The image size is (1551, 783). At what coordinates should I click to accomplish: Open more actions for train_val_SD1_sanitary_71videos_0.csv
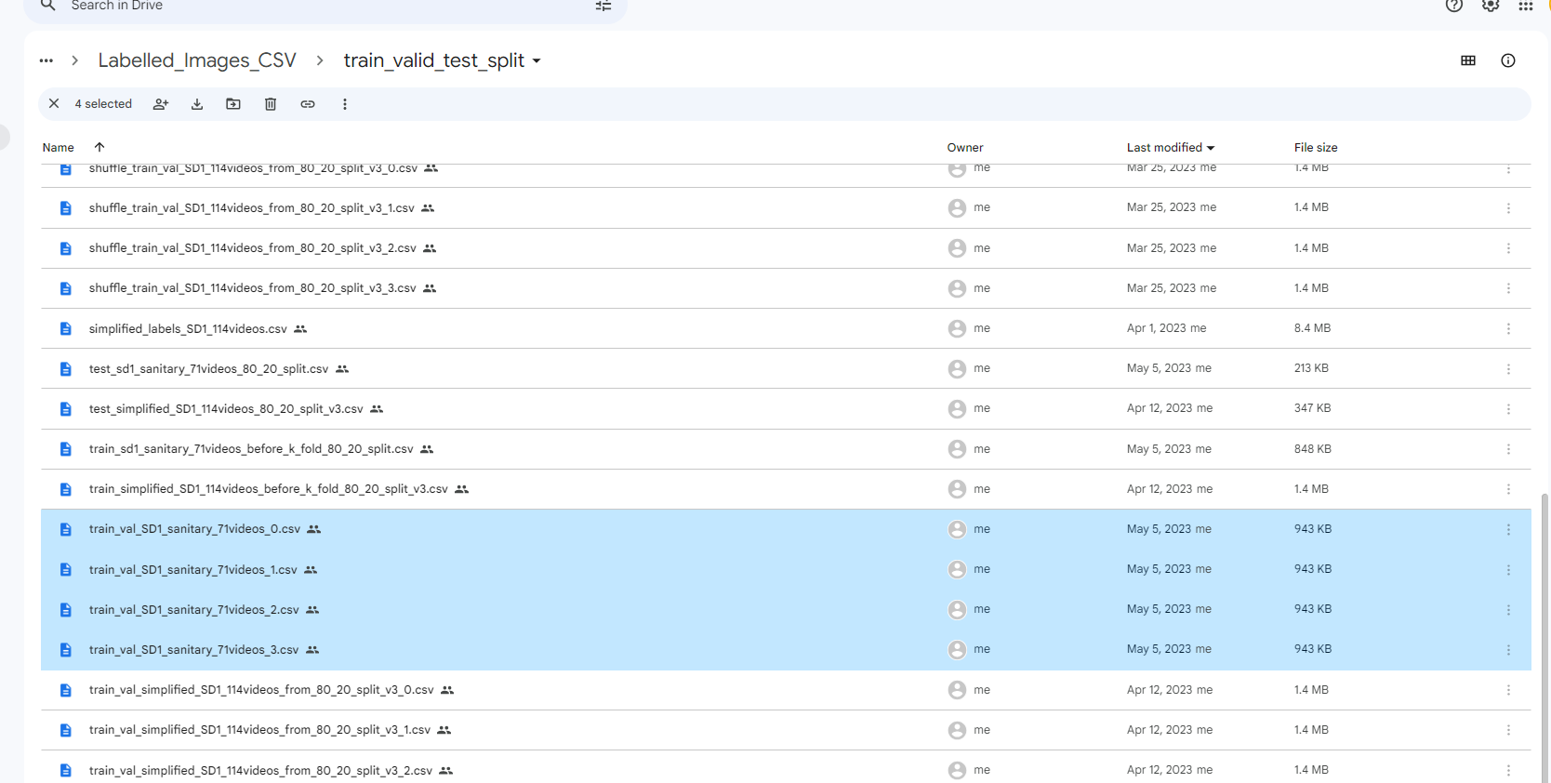[x=1508, y=529]
